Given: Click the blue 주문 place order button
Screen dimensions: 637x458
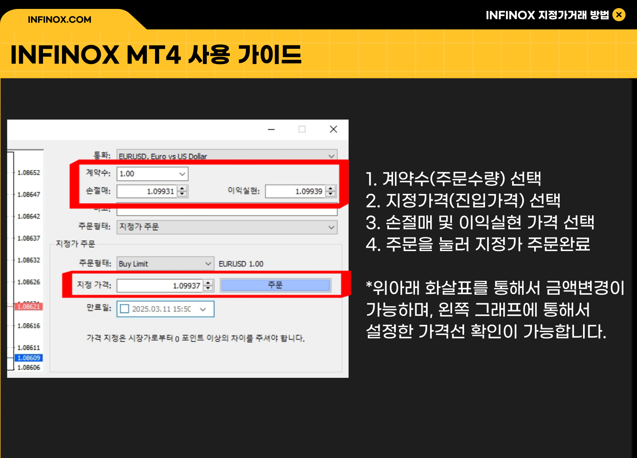Looking at the screenshot, I should (x=275, y=285).
